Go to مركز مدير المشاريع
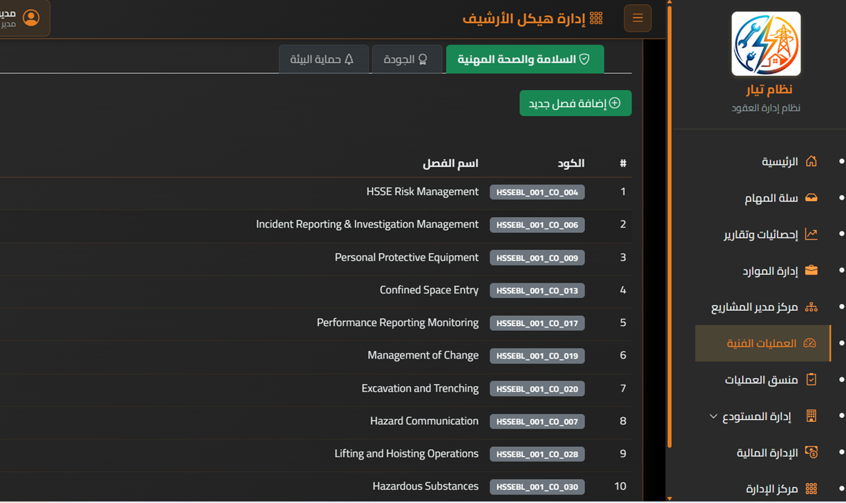The width and height of the screenshot is (846, 503). (x=755, y=307)
